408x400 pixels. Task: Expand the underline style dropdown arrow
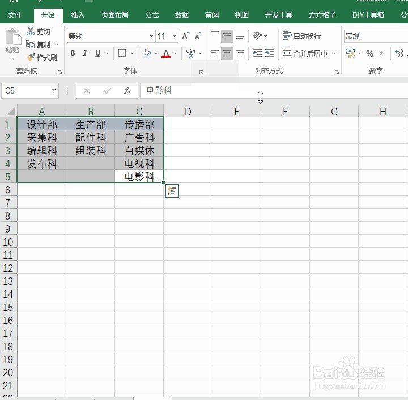[x=107, y=53]
